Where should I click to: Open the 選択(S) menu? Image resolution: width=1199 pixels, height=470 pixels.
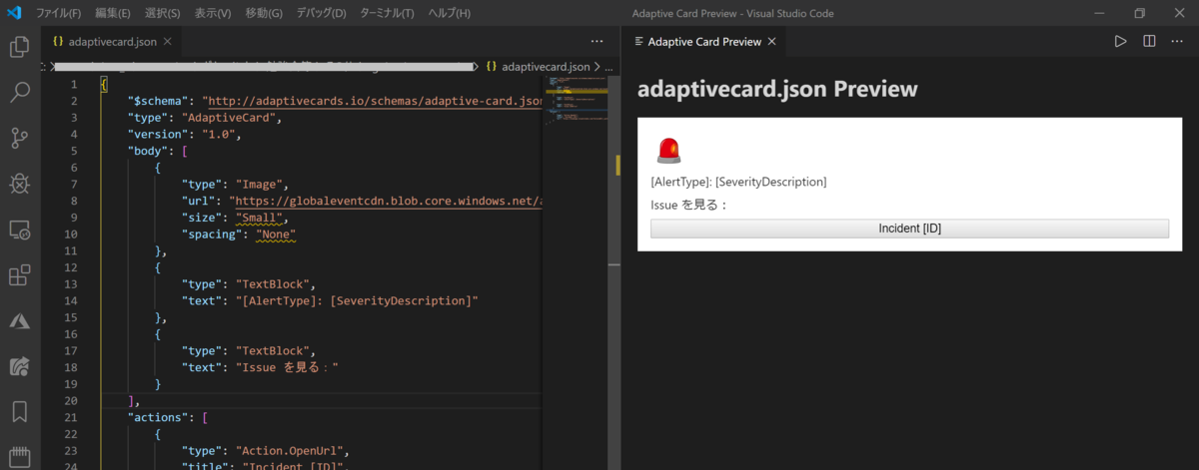point(162,13)
